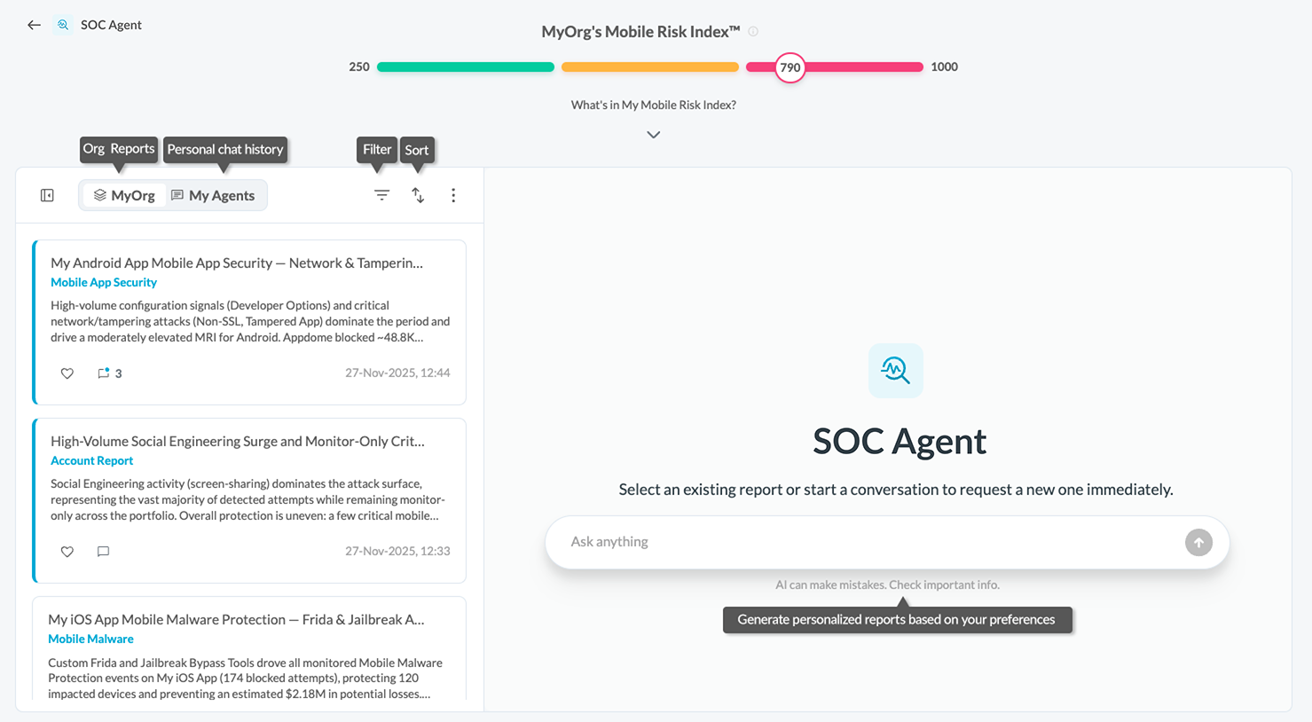Like the Android App Security report
The height and width of the screenshot is (722, 1312).
coord(67,373)
